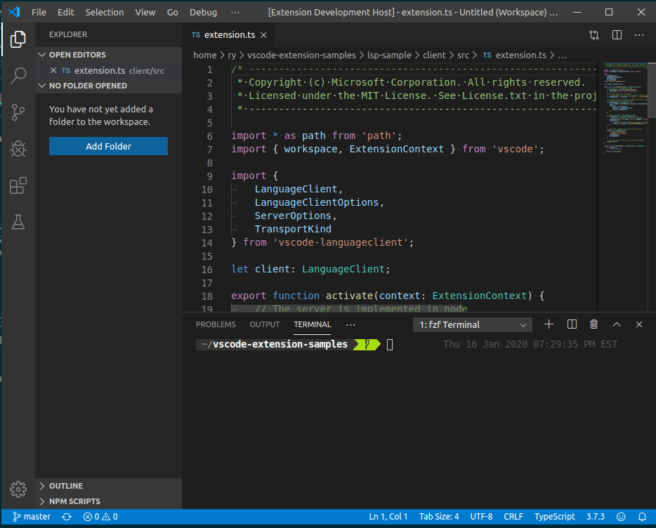Select extension.ts in Open Editors
Screen dimensions: 656x528
(109, 70)
